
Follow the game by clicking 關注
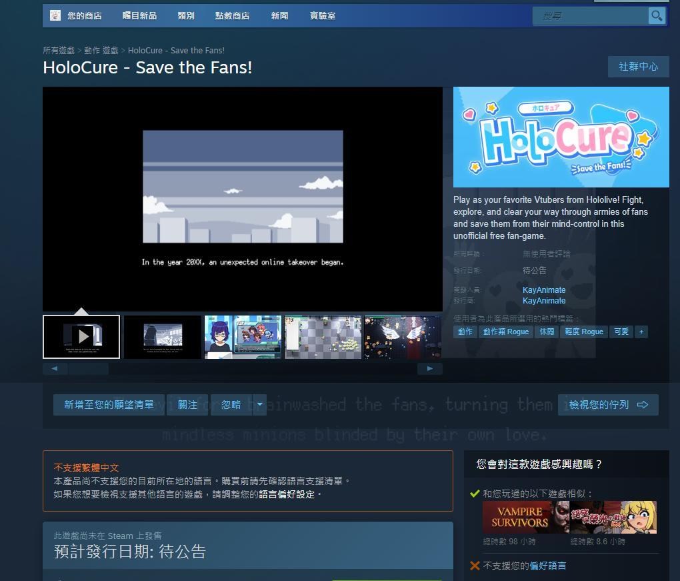[x=187, y=404]
